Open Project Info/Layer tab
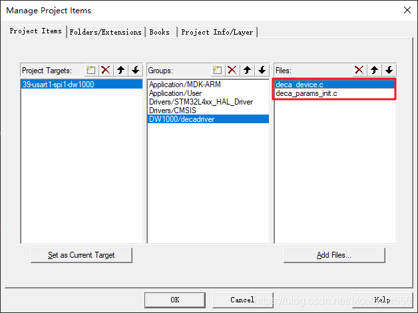The image size is (418, 313). tap(217, 32)
